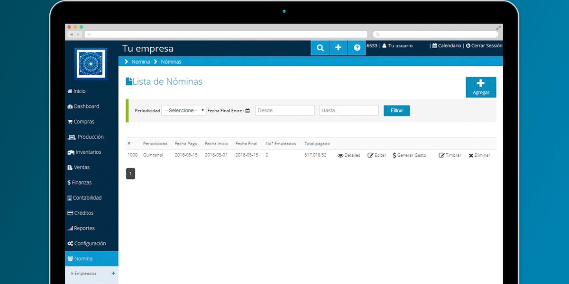
Task: Click the Quincenal cell
Action: click(x=153, y=155)
